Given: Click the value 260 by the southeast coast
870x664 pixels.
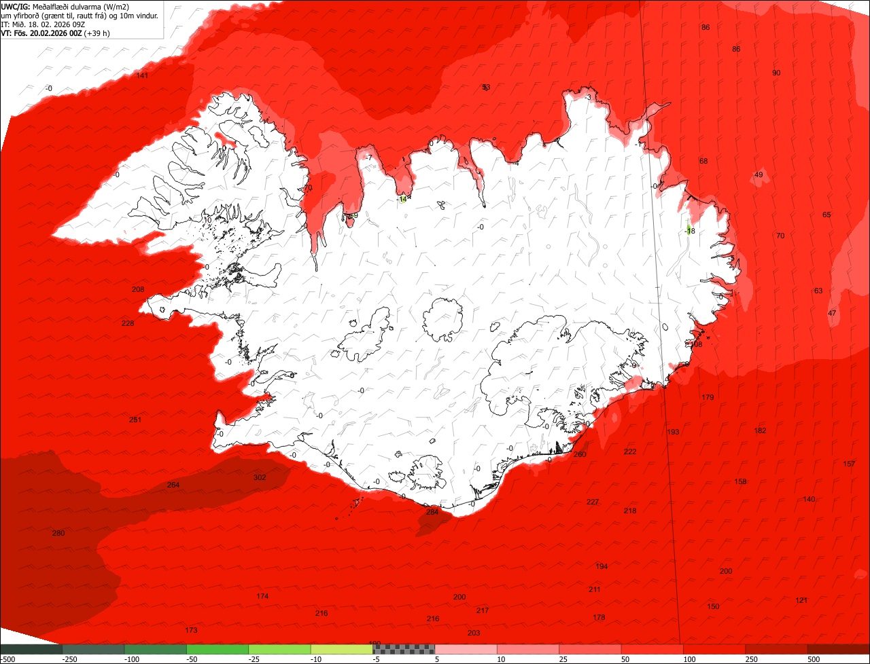Looking at the screenshot, I should [x=580, y=454].
